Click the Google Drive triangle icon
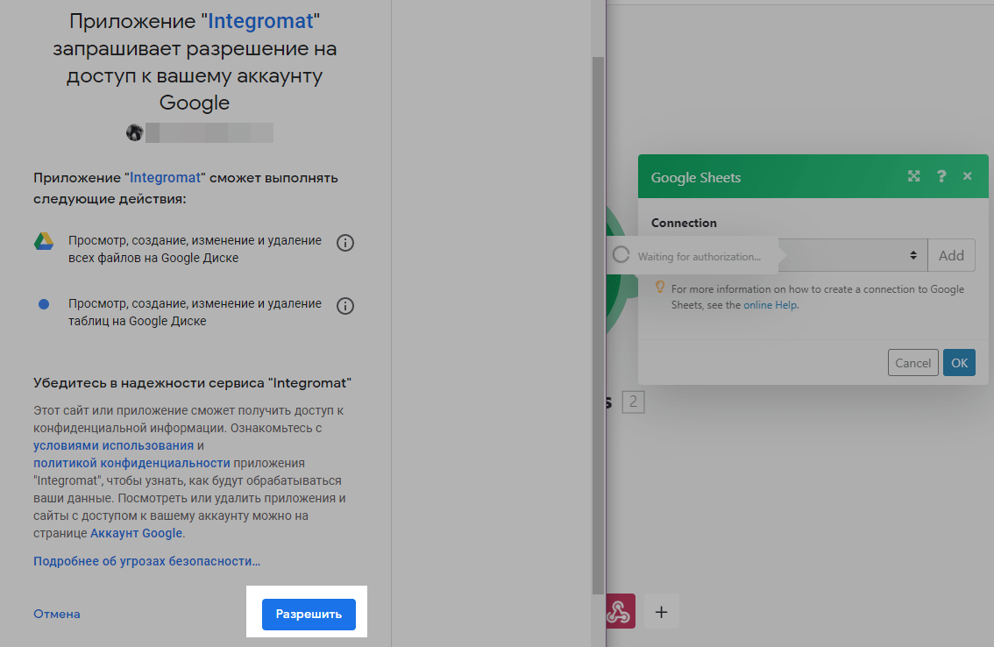 44,242
